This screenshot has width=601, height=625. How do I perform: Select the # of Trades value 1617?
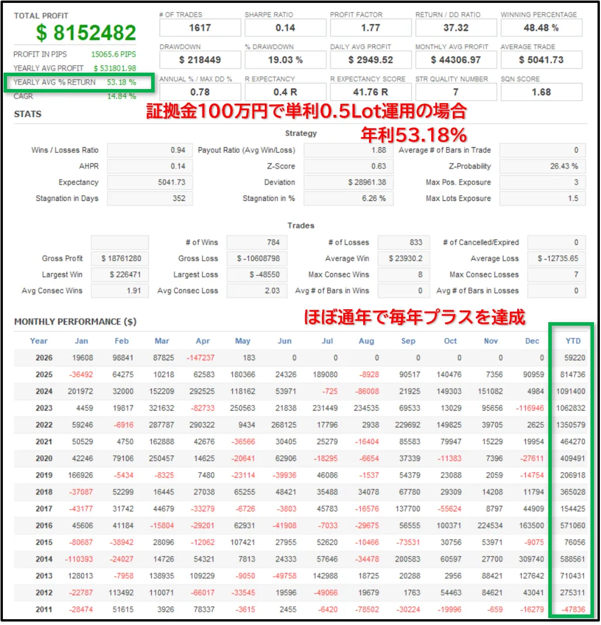tap(200, 28)
